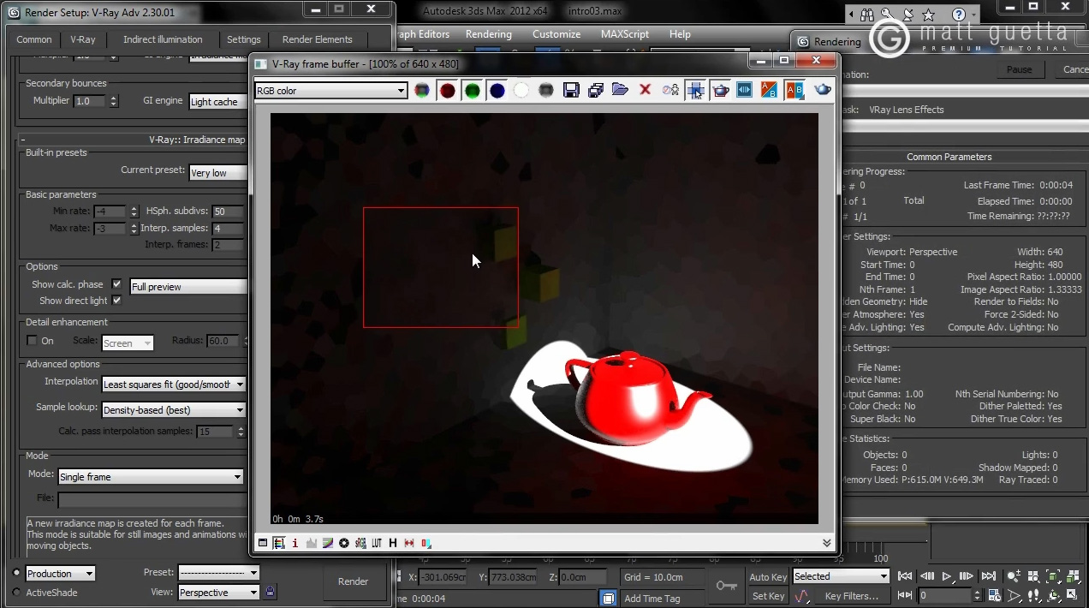Switch to the Indirect illumination tab
Screen dimensions: 1089x608
coord(163,39)
